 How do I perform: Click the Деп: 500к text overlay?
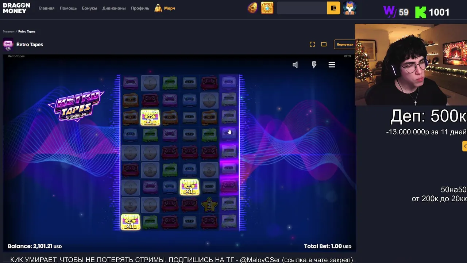pyautogui.click(x=428, y=116)
